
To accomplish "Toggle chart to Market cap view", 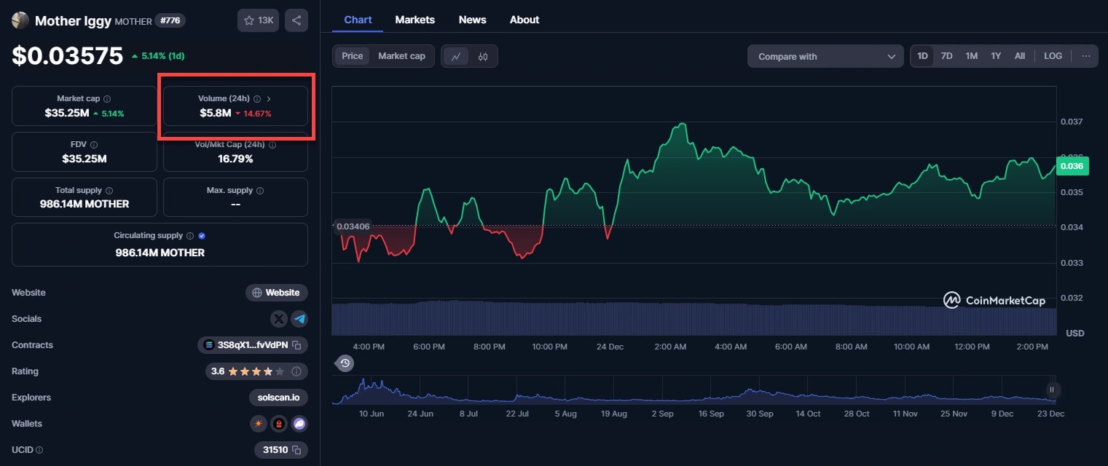I will 401,56.
